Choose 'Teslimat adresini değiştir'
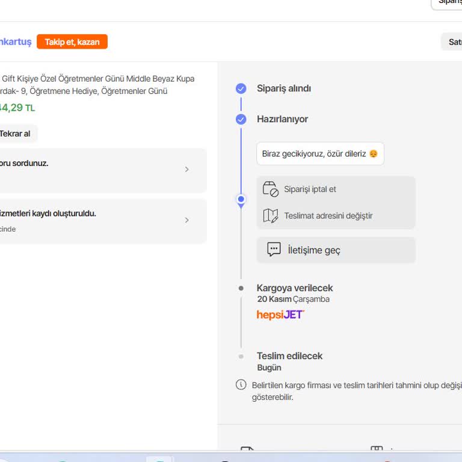The height and width of the screenshot is (462, 462). click(x=328, y=216)
